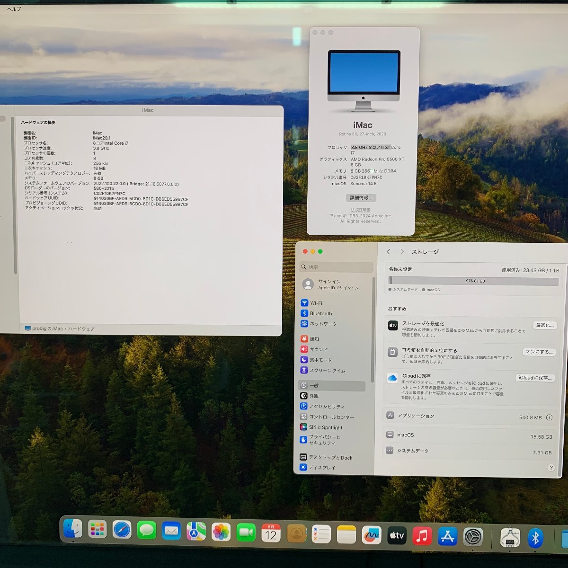Image resolution: width=568 pixels, height=568 pixels.
Task: Open Contacts app in the Dock
Action: click(296, 534)
